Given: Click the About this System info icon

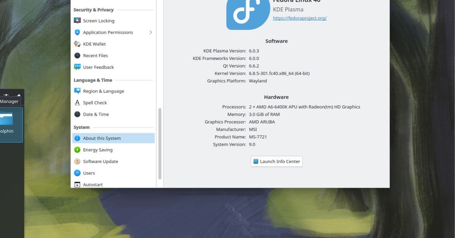Looking at the screenshot, I should pos(77,138).
